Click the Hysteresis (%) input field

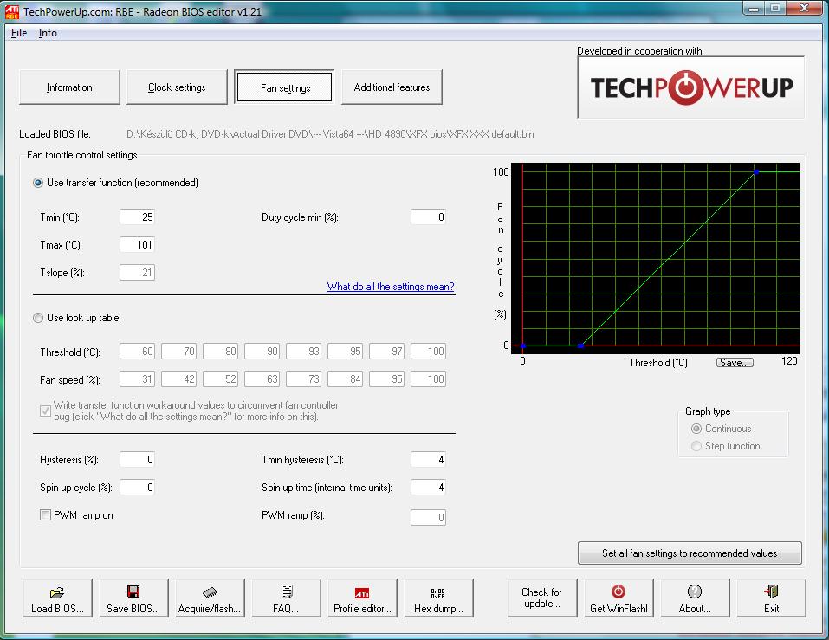(x=137, y=460)
